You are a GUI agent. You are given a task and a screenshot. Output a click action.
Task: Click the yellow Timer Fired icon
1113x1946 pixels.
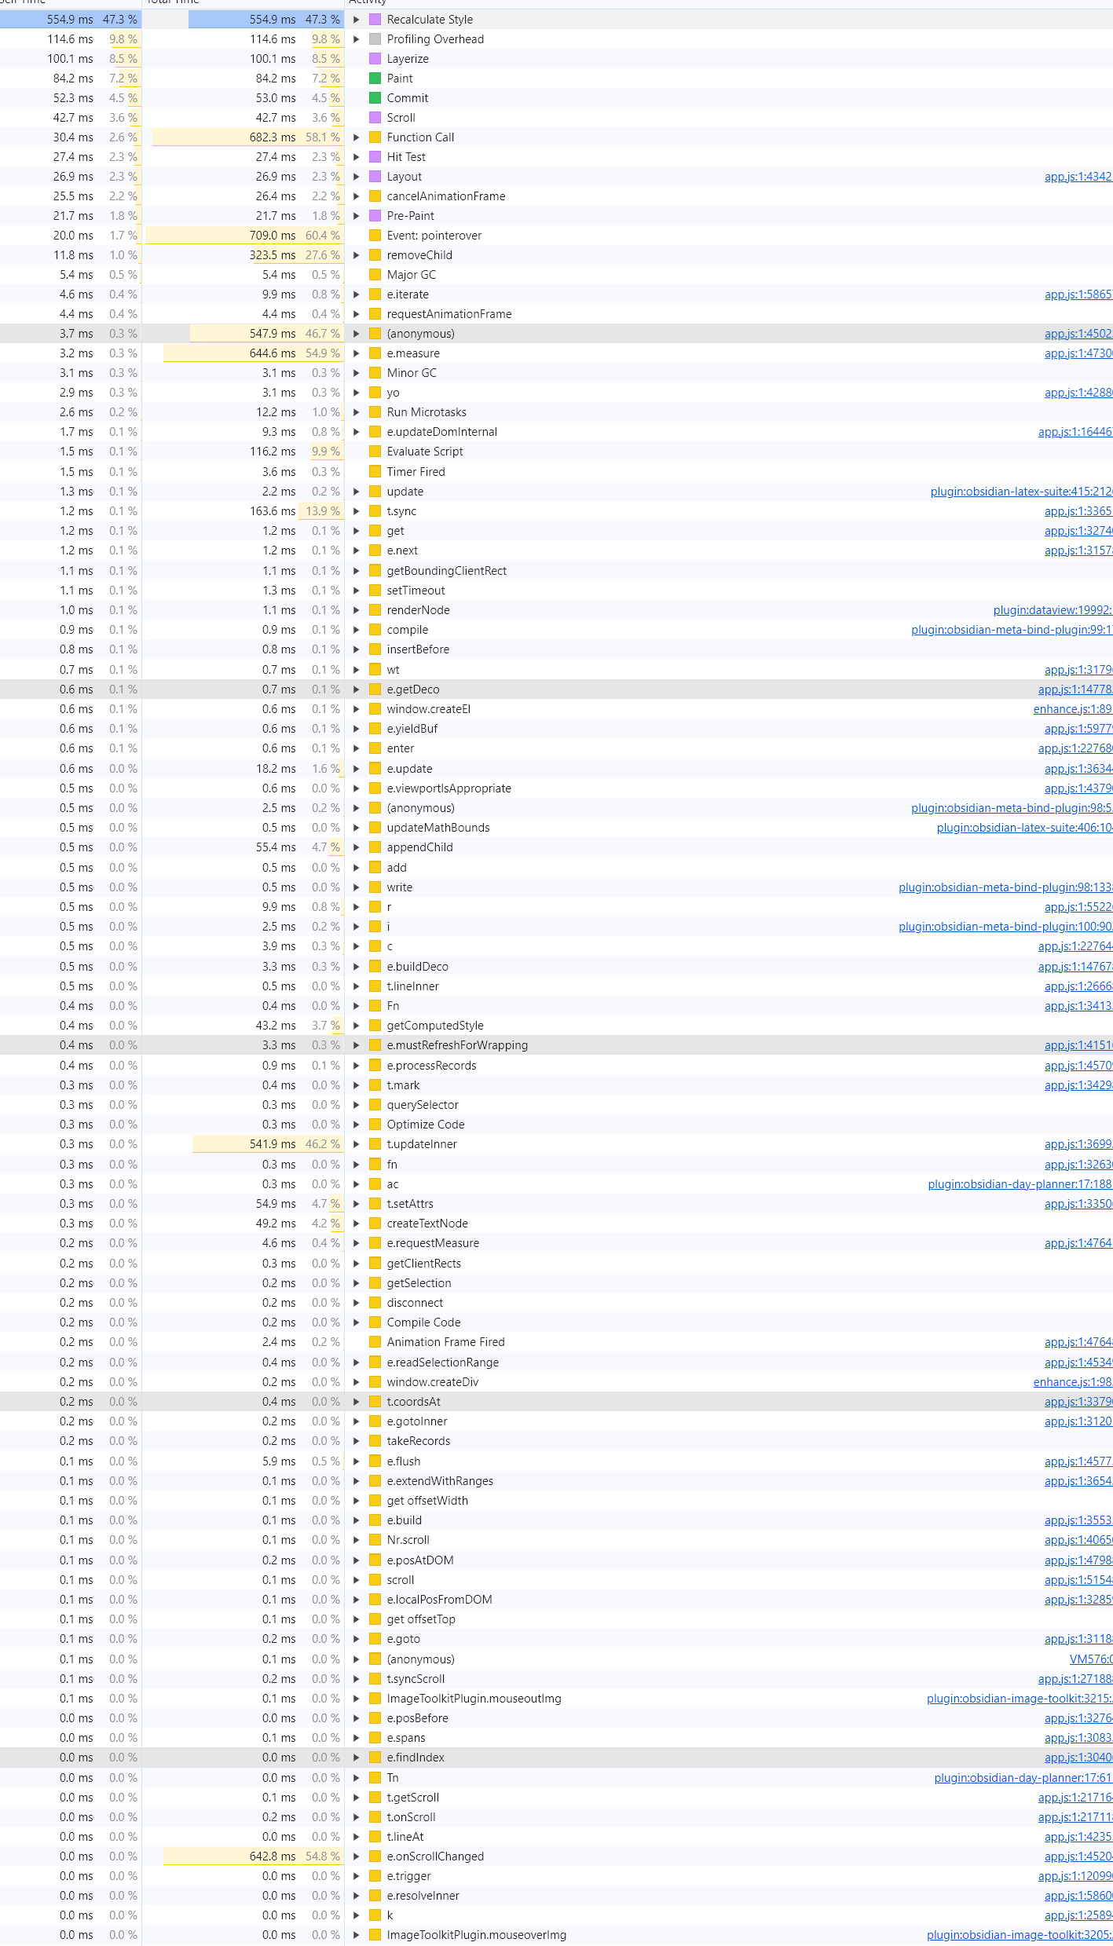(375, 472)
